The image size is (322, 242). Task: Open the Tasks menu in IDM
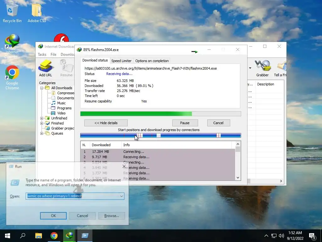[42, 54]
